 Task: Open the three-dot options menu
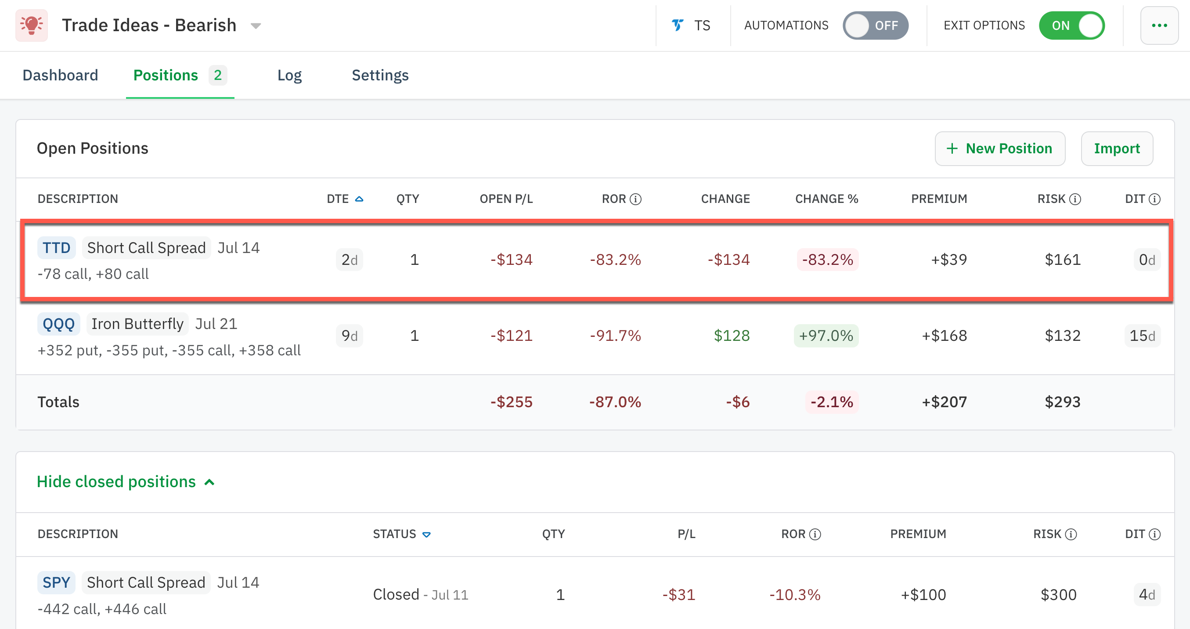point(1160,25)
